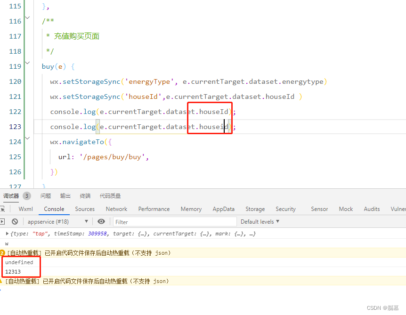Open the Storage panel
The width and height of the screenshot is (406, 315).
255,209
